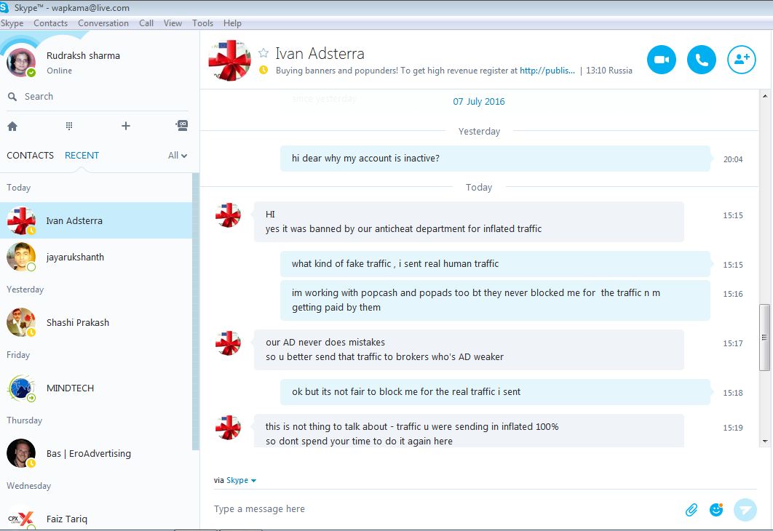The image size is (773, 531).
Task: Click the chat scroll up arrow
Action: 764,96
